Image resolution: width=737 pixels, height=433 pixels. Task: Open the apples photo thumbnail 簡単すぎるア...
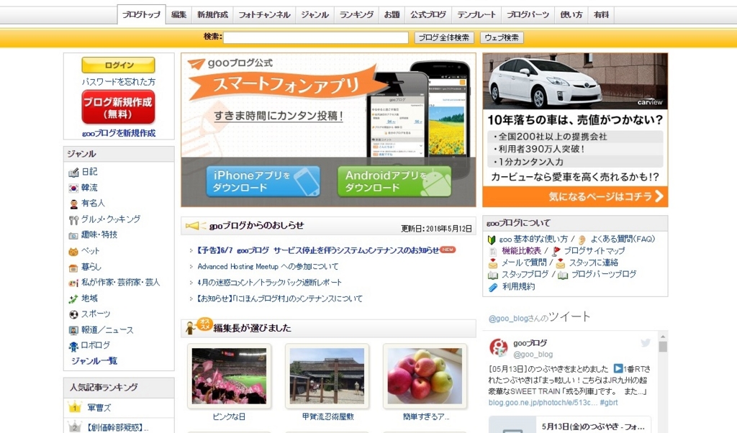(x=425, y=375)
